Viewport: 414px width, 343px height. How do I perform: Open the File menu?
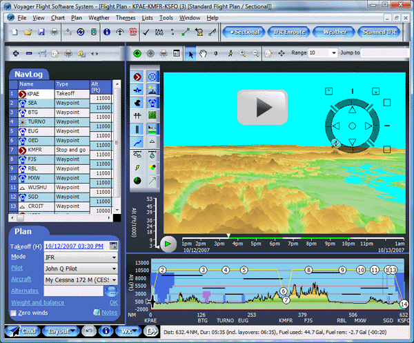click(22, 18)
